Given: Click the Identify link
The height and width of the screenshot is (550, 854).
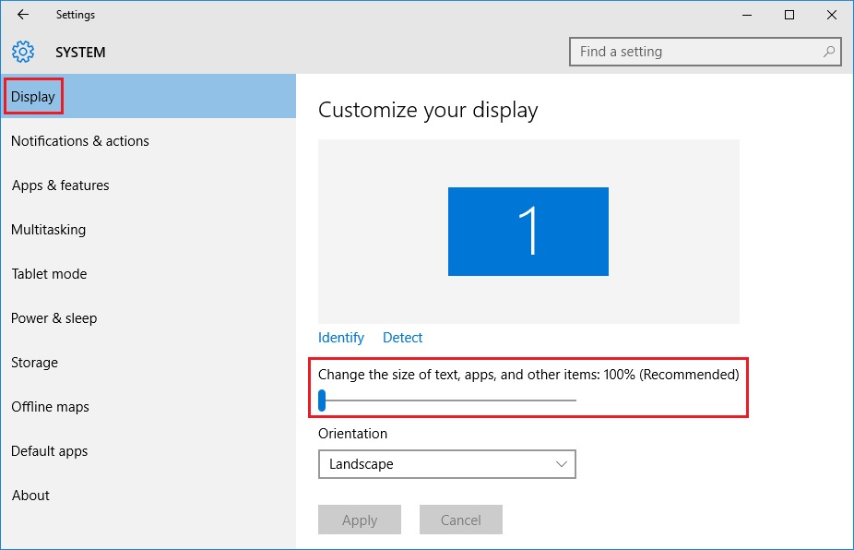Looking at the screenshot, I should (x=341, y=338).
